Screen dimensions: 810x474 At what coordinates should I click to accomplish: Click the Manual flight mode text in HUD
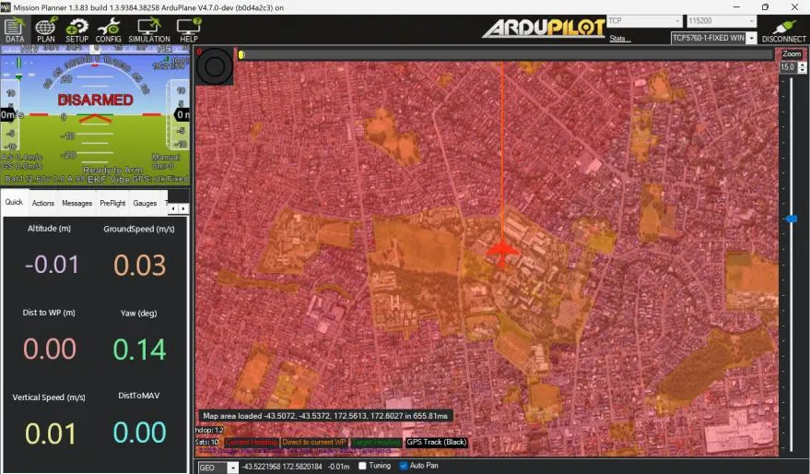[166, 157]
